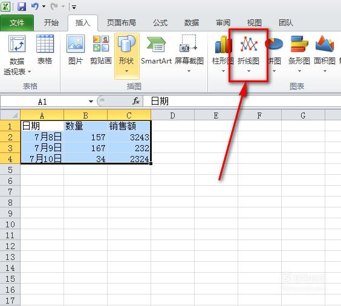This screenshot has width=341, height=306.
Task: Click the formula bar containing 日期
Action: pyautogui.click(x=241, y=102)
